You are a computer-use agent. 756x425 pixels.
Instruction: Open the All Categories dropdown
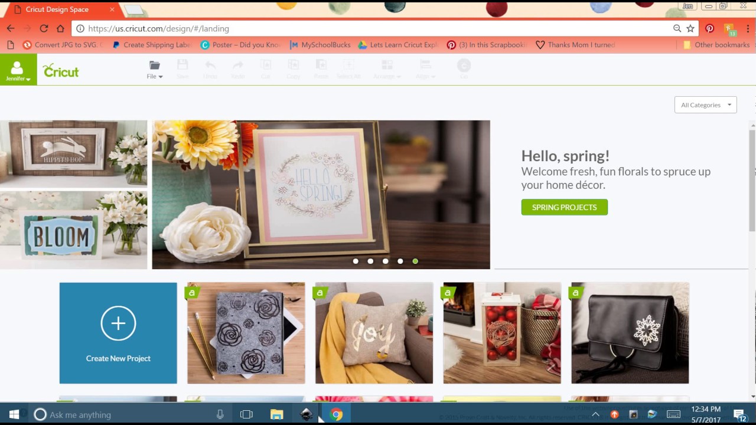tap(706, 105)
